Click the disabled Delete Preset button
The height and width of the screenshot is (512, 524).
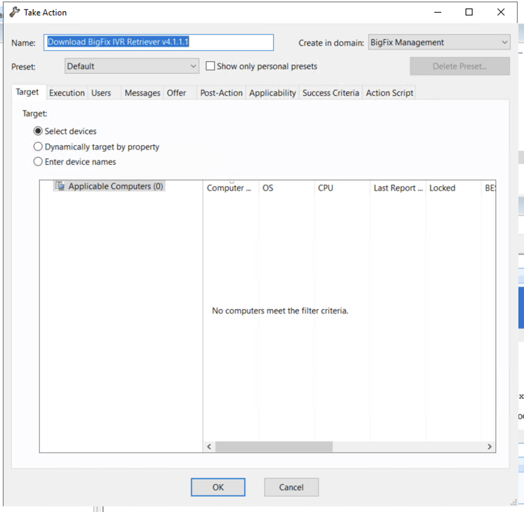tap(460, 66)
